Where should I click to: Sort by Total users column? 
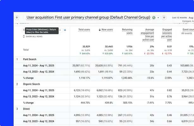tap(84, 29)
